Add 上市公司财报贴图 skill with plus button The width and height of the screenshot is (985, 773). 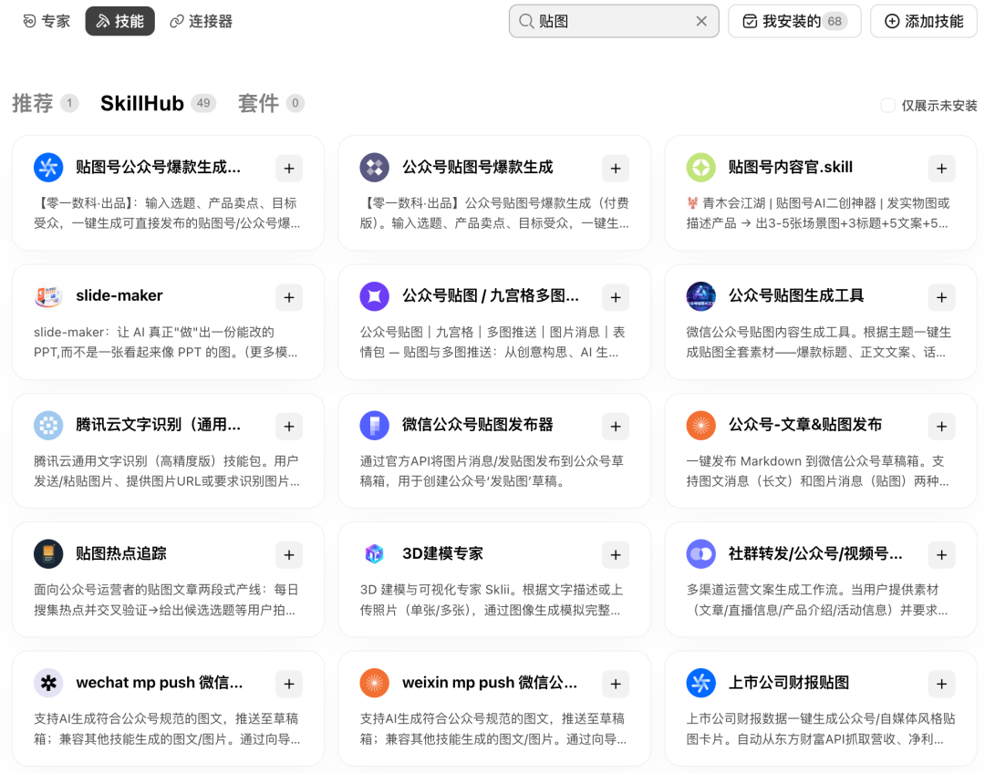coord(941,684)
